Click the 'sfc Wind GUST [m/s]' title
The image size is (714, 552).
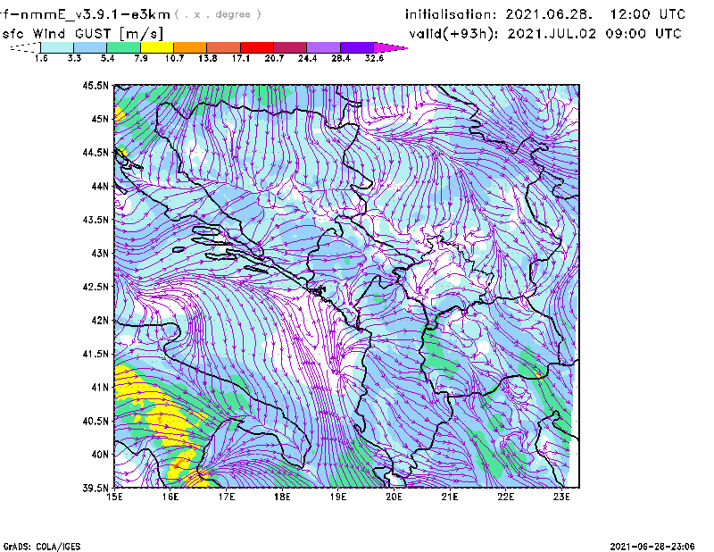pyautogui.click(x=82, y=34)
